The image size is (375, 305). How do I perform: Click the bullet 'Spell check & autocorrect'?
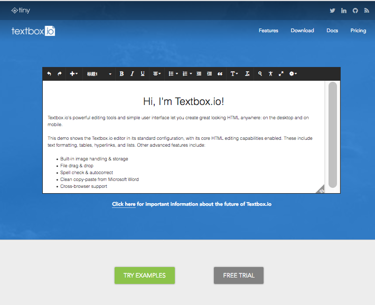pos(87,173)
